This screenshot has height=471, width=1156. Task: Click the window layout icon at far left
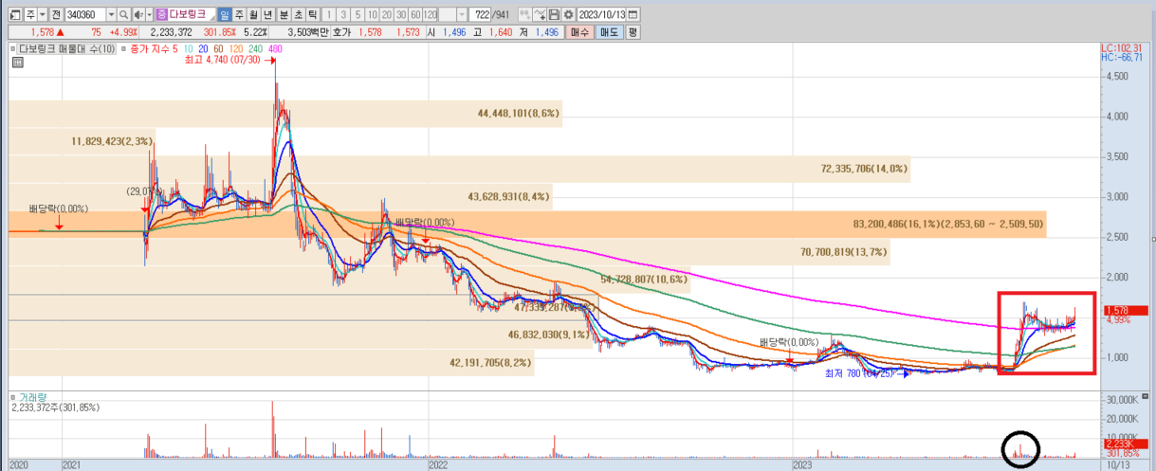coord(14,14)
